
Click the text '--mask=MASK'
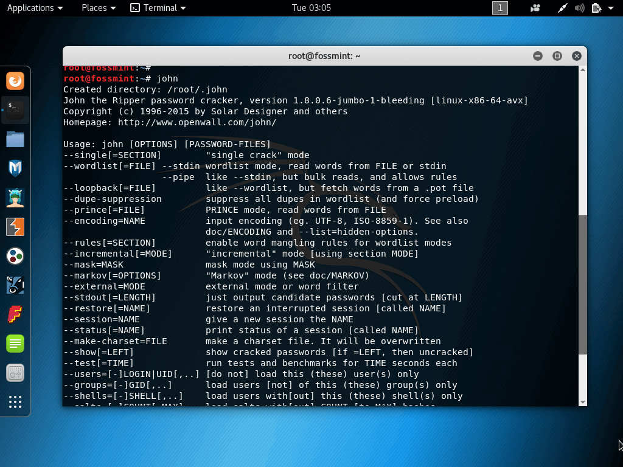coord(93,265)
